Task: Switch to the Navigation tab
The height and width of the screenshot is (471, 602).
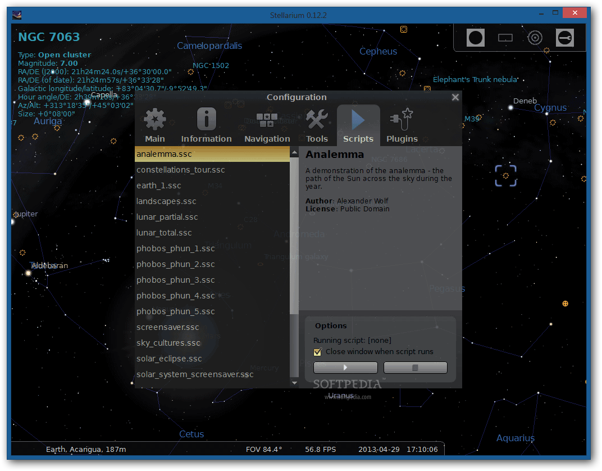Action: point(267,126)
